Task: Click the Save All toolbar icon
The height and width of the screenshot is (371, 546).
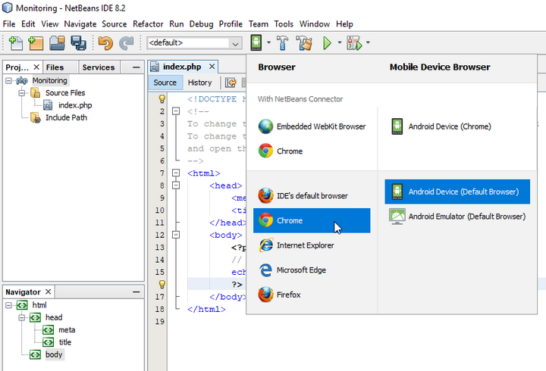Action: point(78,43)
